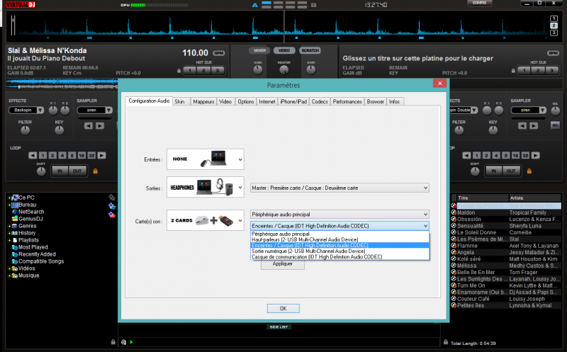Expand the left deck Backspin effects dropdown
Viewport: 567px width, 352px height.
coord(38,111)
